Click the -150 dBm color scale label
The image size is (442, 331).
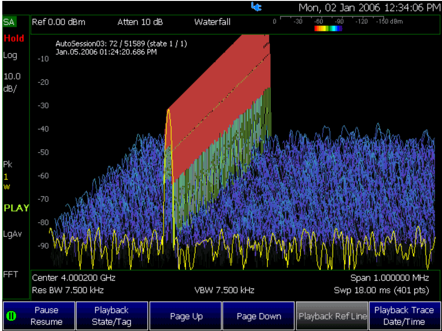[389, 22]
